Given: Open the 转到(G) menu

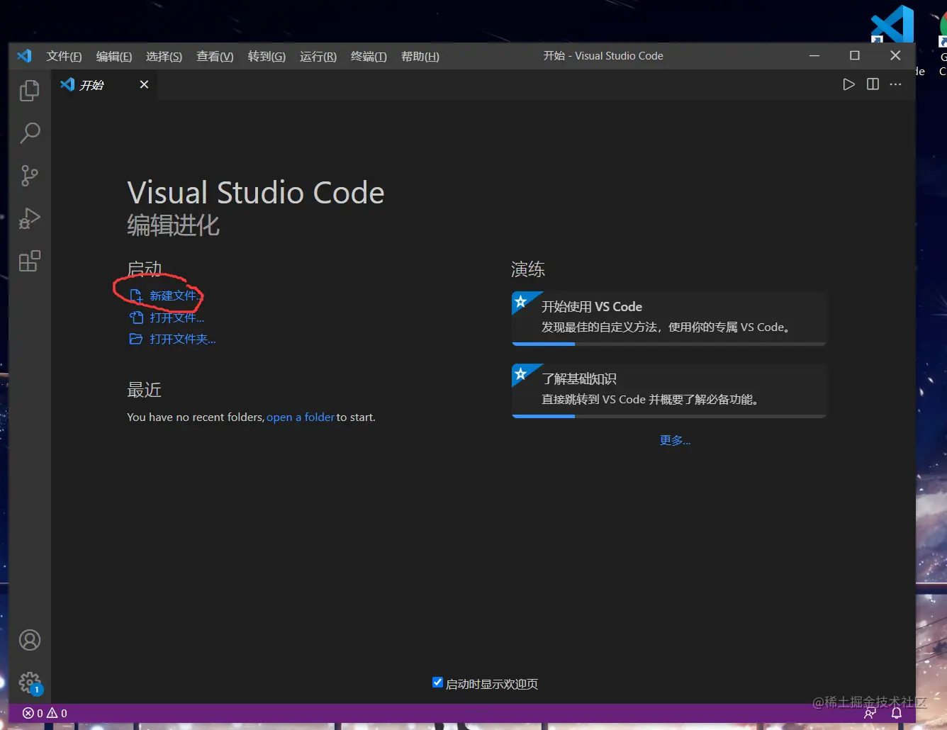Looking at the screenshot, I should point(267,56).
